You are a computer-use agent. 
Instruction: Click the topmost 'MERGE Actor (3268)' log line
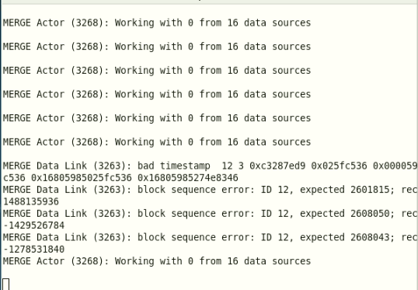point(157,23)
